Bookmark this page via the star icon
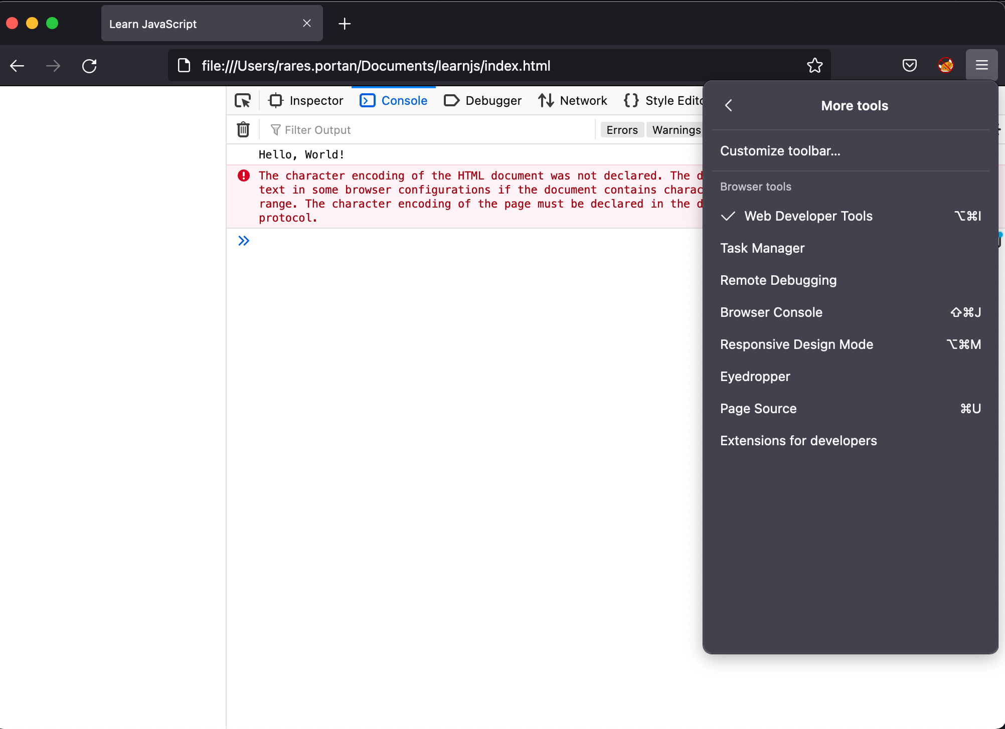The width and height of the screenshot is (1005, 729). [x=814, y=65]
